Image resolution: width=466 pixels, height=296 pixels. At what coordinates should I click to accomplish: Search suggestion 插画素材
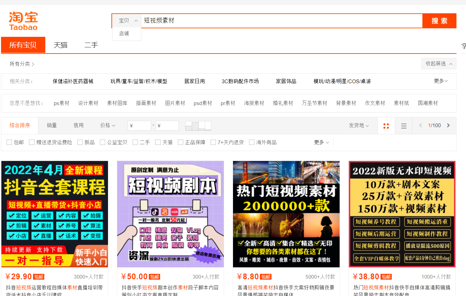[146, 103]
